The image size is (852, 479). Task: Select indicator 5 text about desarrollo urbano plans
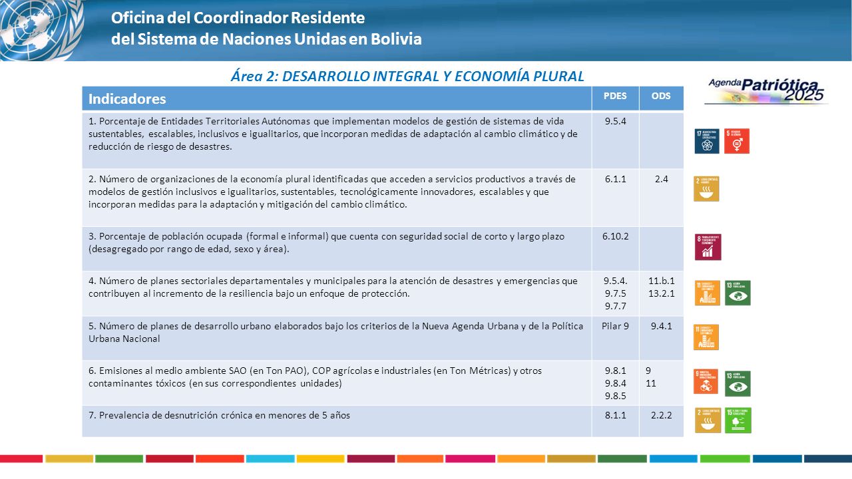point(335,332)
